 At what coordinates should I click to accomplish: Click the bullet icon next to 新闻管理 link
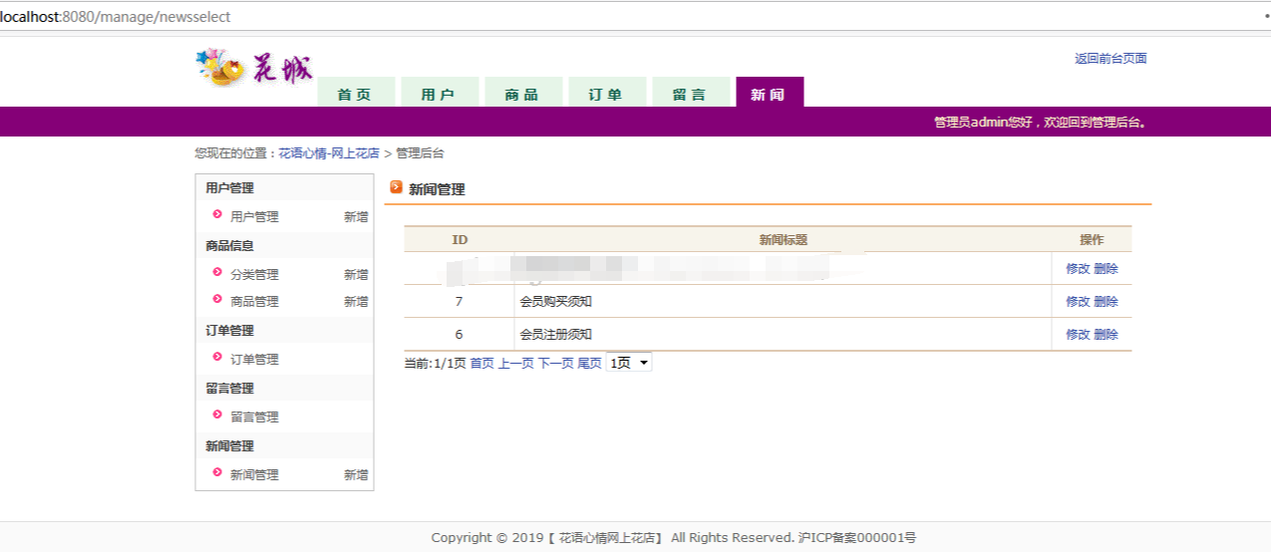(217, 472)
